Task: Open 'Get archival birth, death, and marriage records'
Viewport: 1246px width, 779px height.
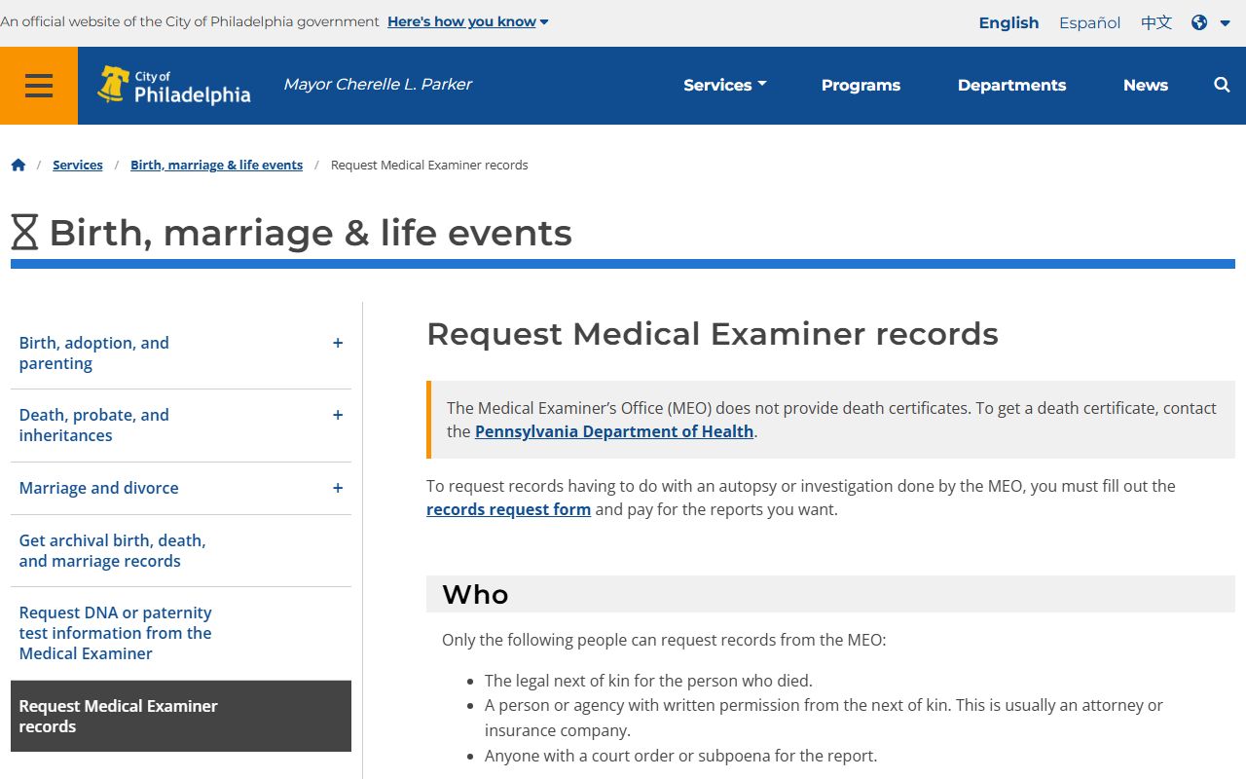Action: [112, 551]
